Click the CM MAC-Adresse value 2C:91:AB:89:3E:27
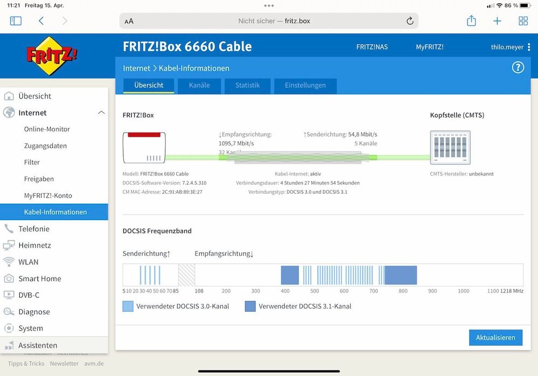Viewport: 538px width, 376px height. point(182,192)
